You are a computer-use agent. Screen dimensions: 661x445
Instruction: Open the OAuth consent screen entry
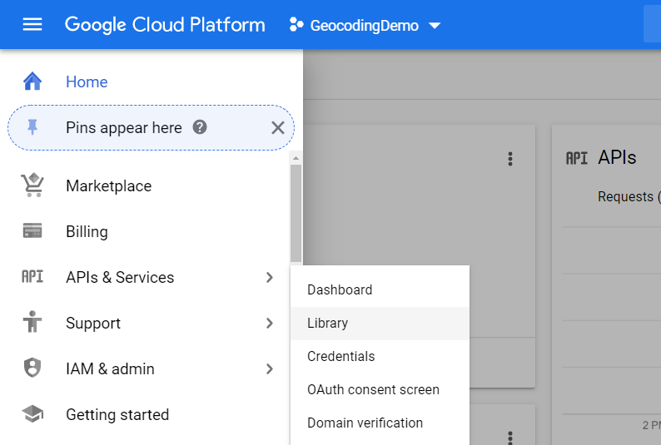373,389
